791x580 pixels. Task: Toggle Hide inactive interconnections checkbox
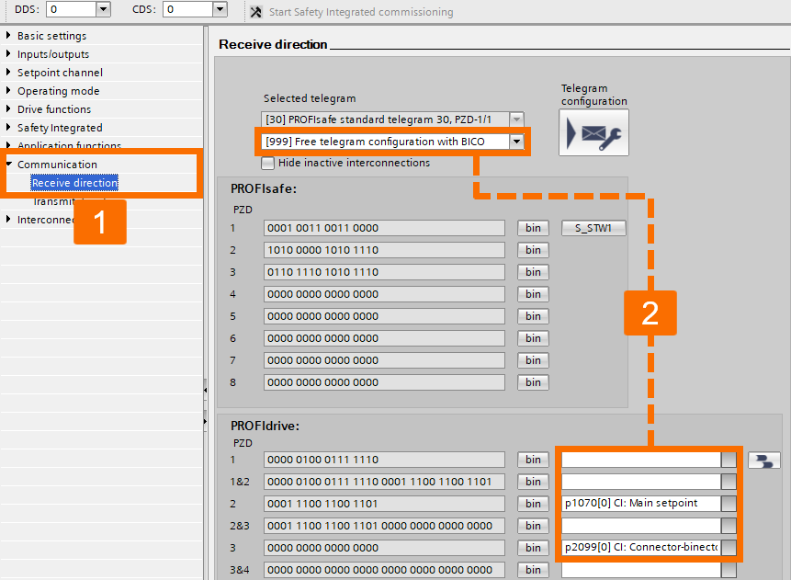267,163
